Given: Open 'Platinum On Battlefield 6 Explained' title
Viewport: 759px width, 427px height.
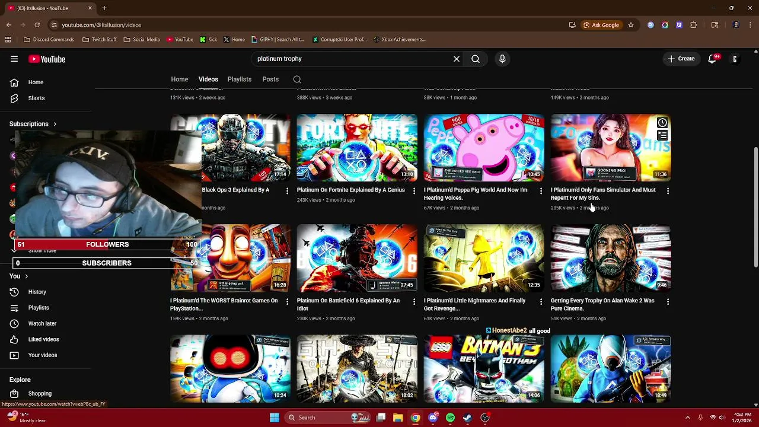Looking at the screenshot, I should pyautogui.click(x=348, y=304).
